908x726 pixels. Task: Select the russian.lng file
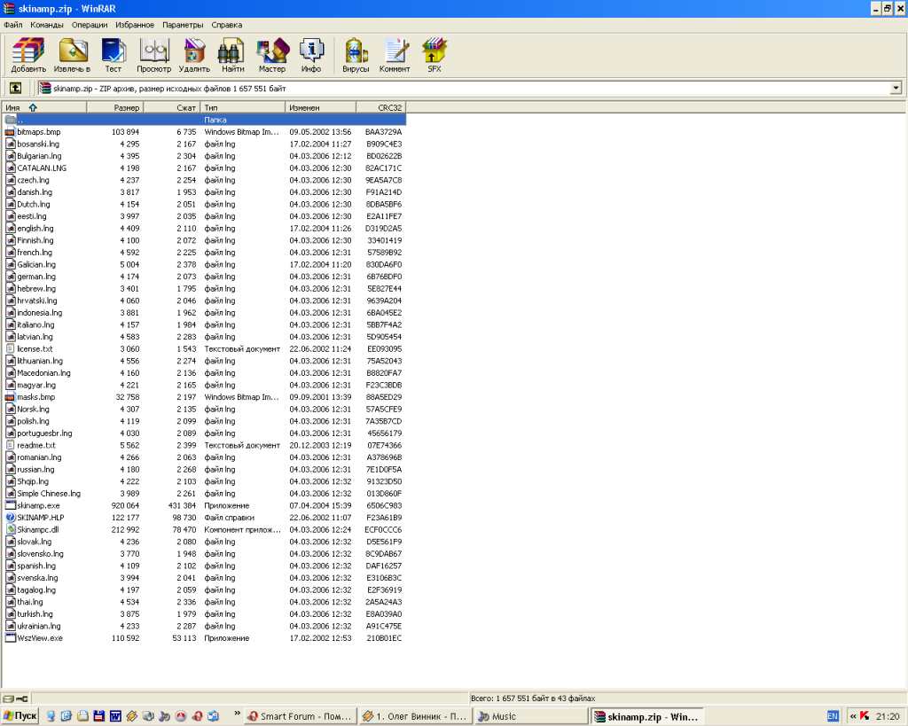pos(204,470)
